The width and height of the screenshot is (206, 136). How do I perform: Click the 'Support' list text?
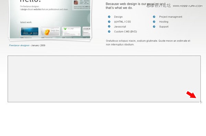(x=164, y=27)
